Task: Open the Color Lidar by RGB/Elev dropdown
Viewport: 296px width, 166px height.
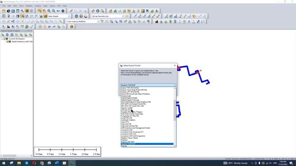Action: tap(98, 22)
